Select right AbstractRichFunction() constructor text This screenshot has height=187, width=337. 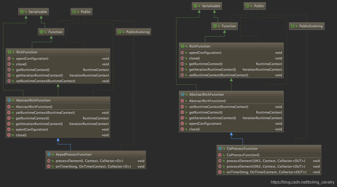pos(207,101)
